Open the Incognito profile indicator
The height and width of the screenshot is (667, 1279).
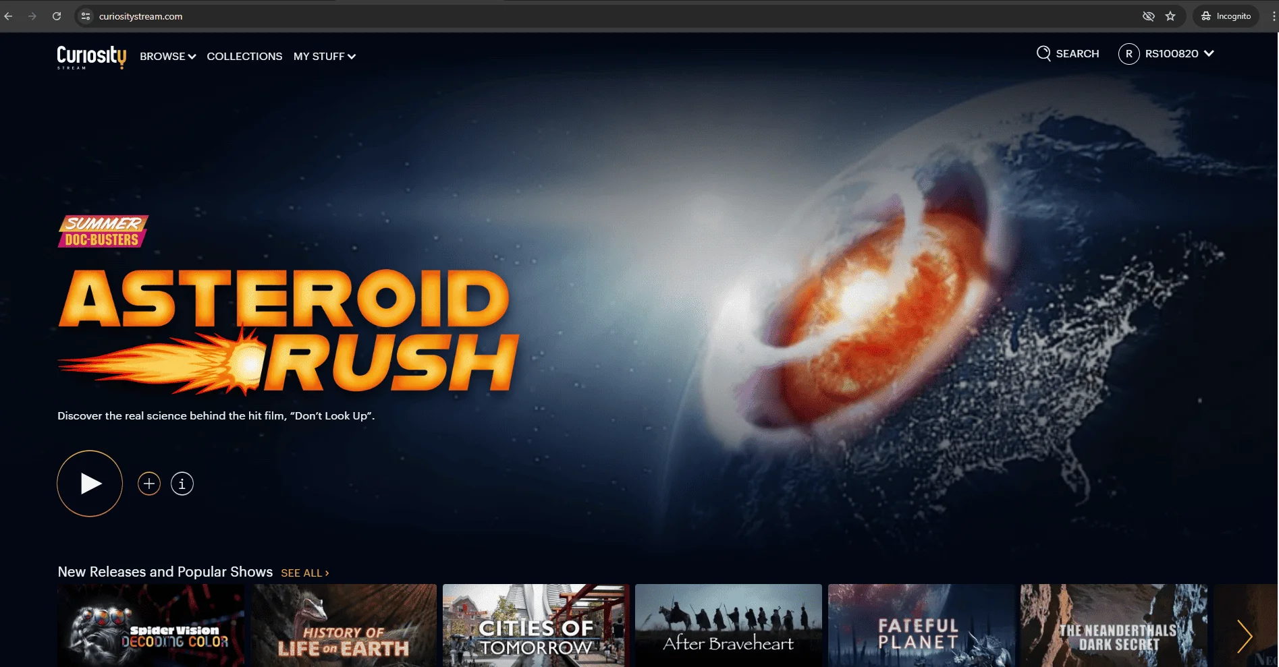(1226, 16)
